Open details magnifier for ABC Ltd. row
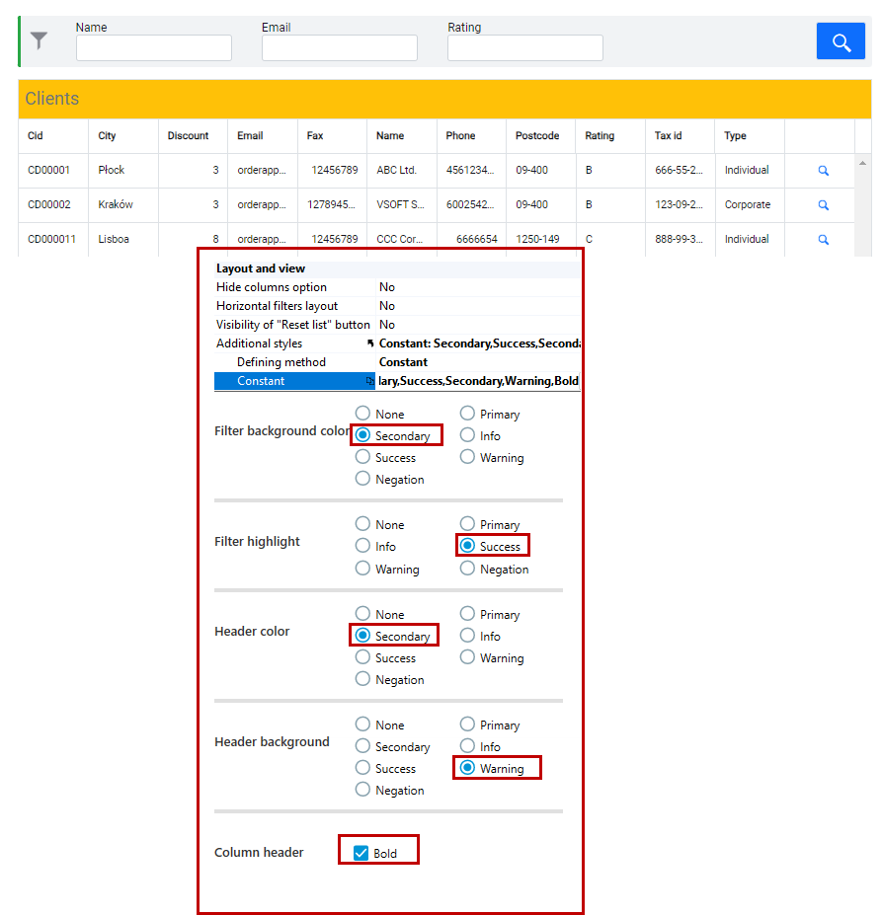 [x=823, y=171]
